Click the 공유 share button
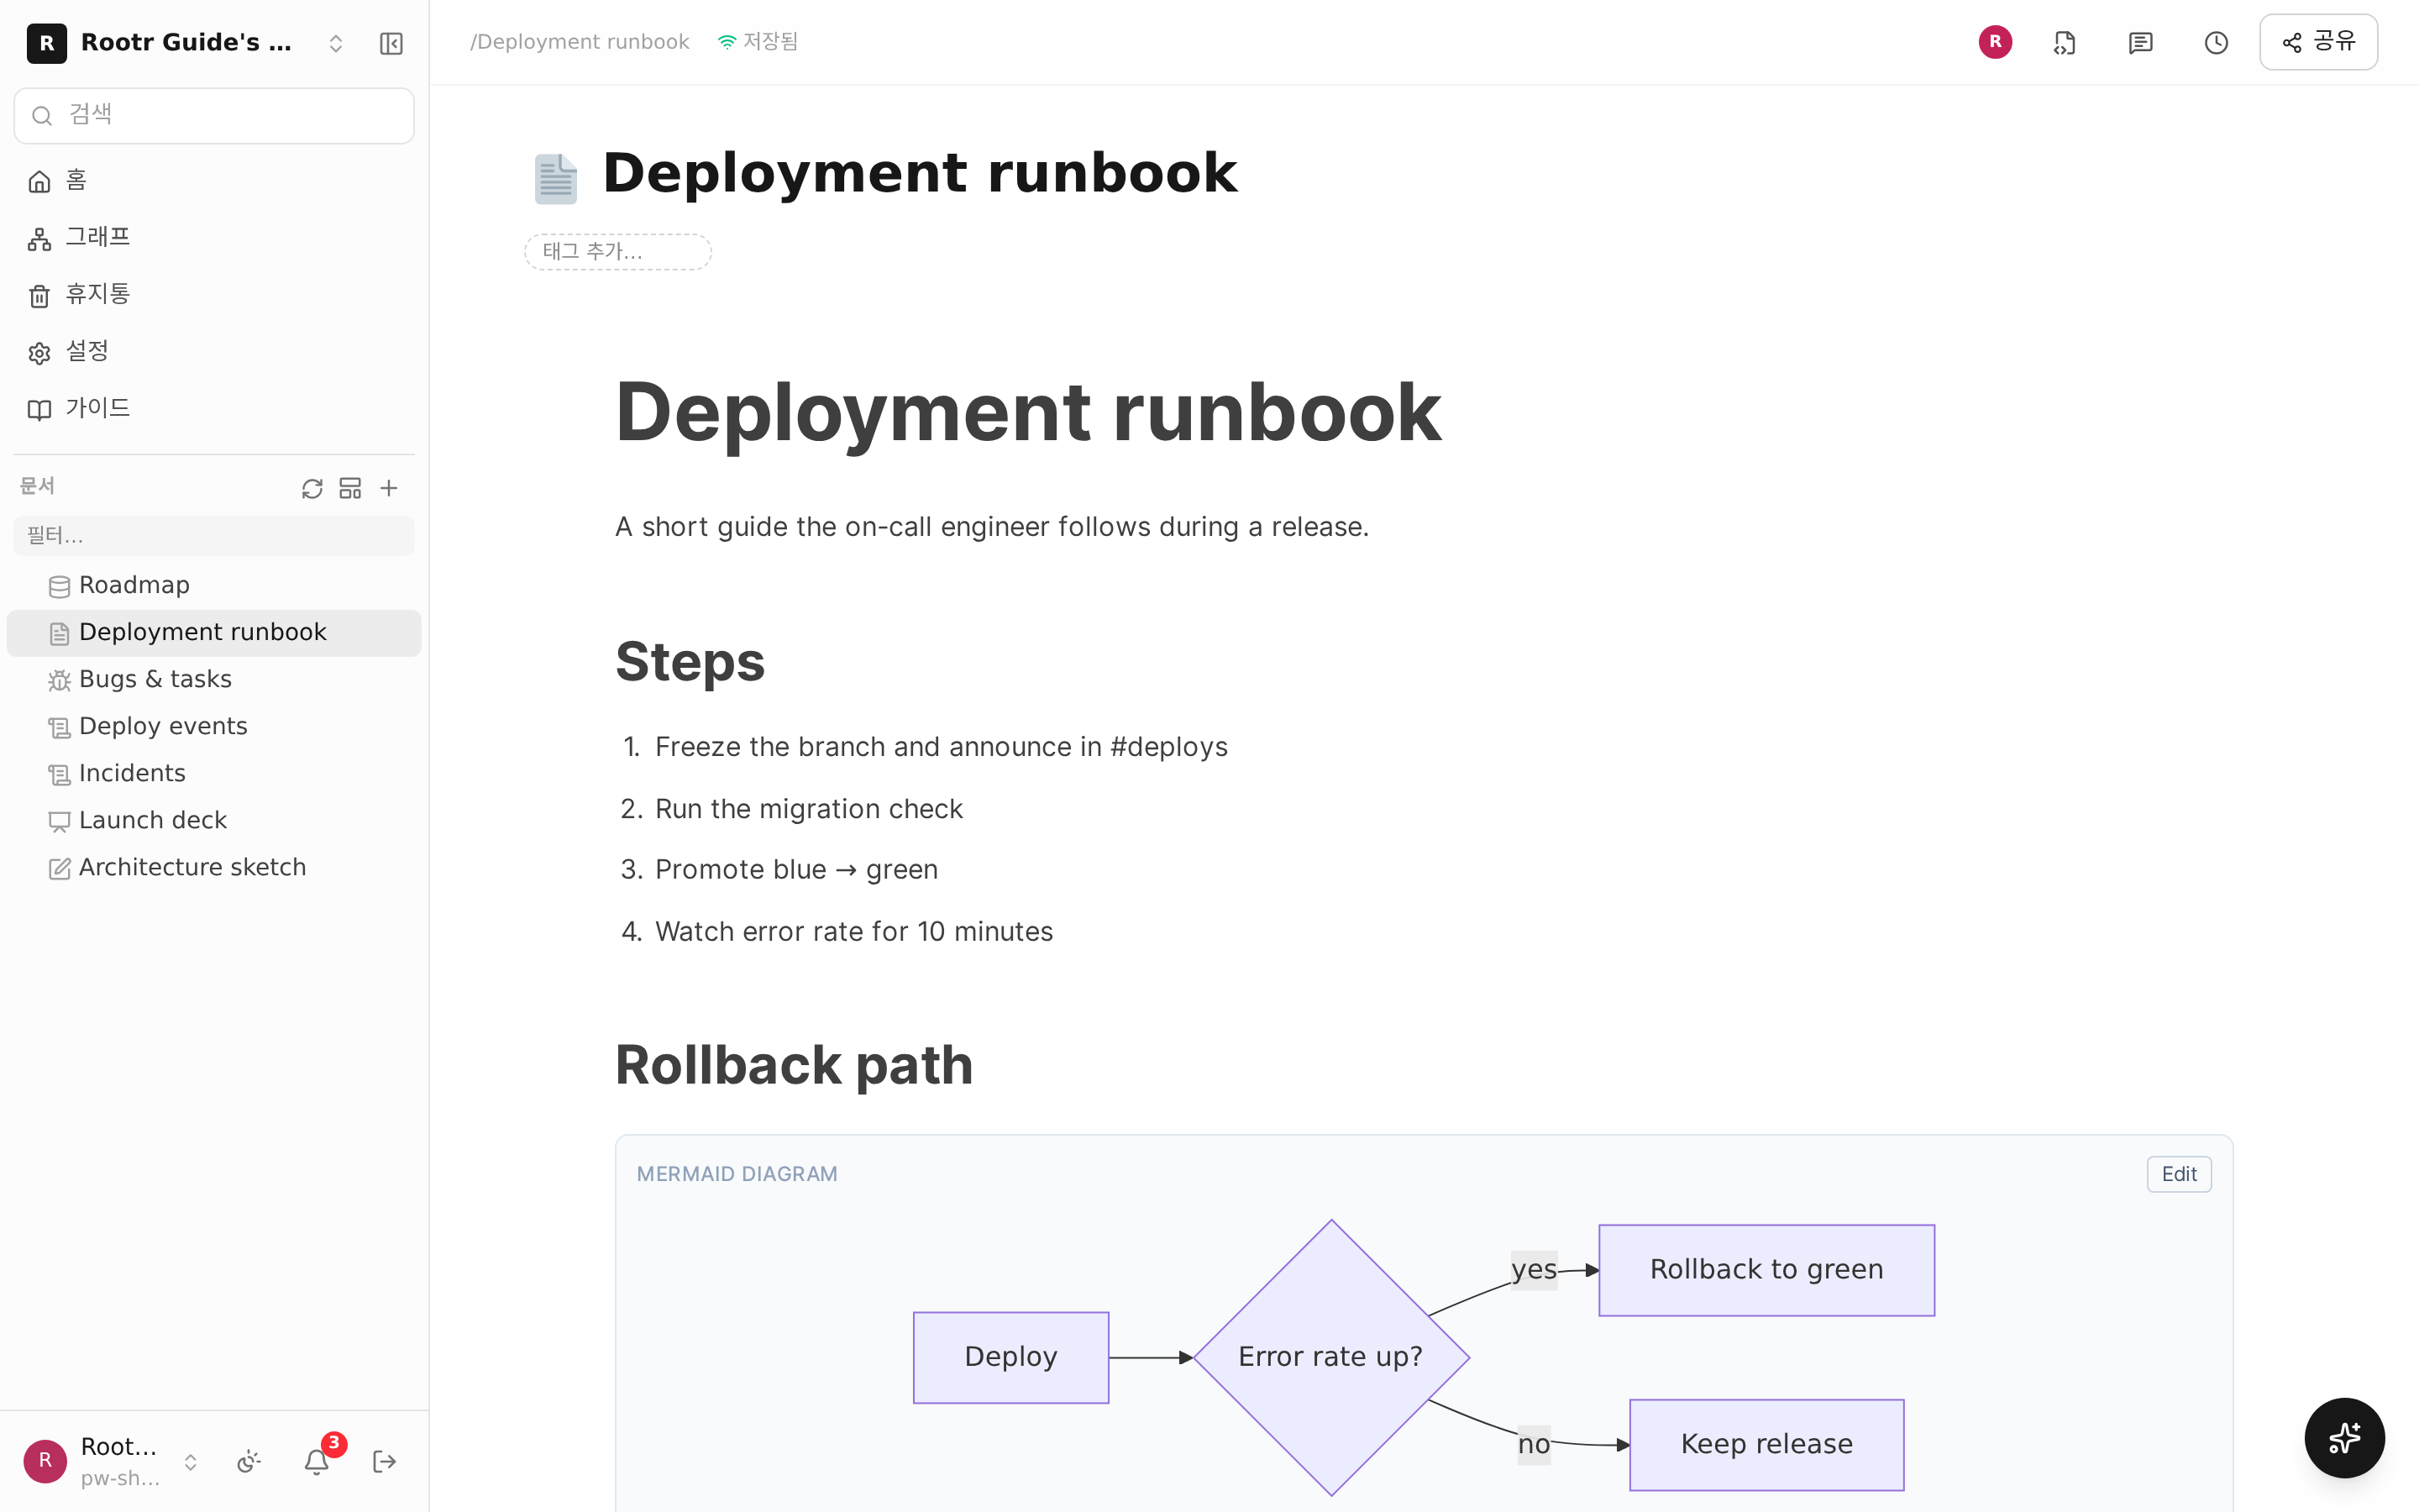2419x1512 pixels. (x=2318, y=42)
